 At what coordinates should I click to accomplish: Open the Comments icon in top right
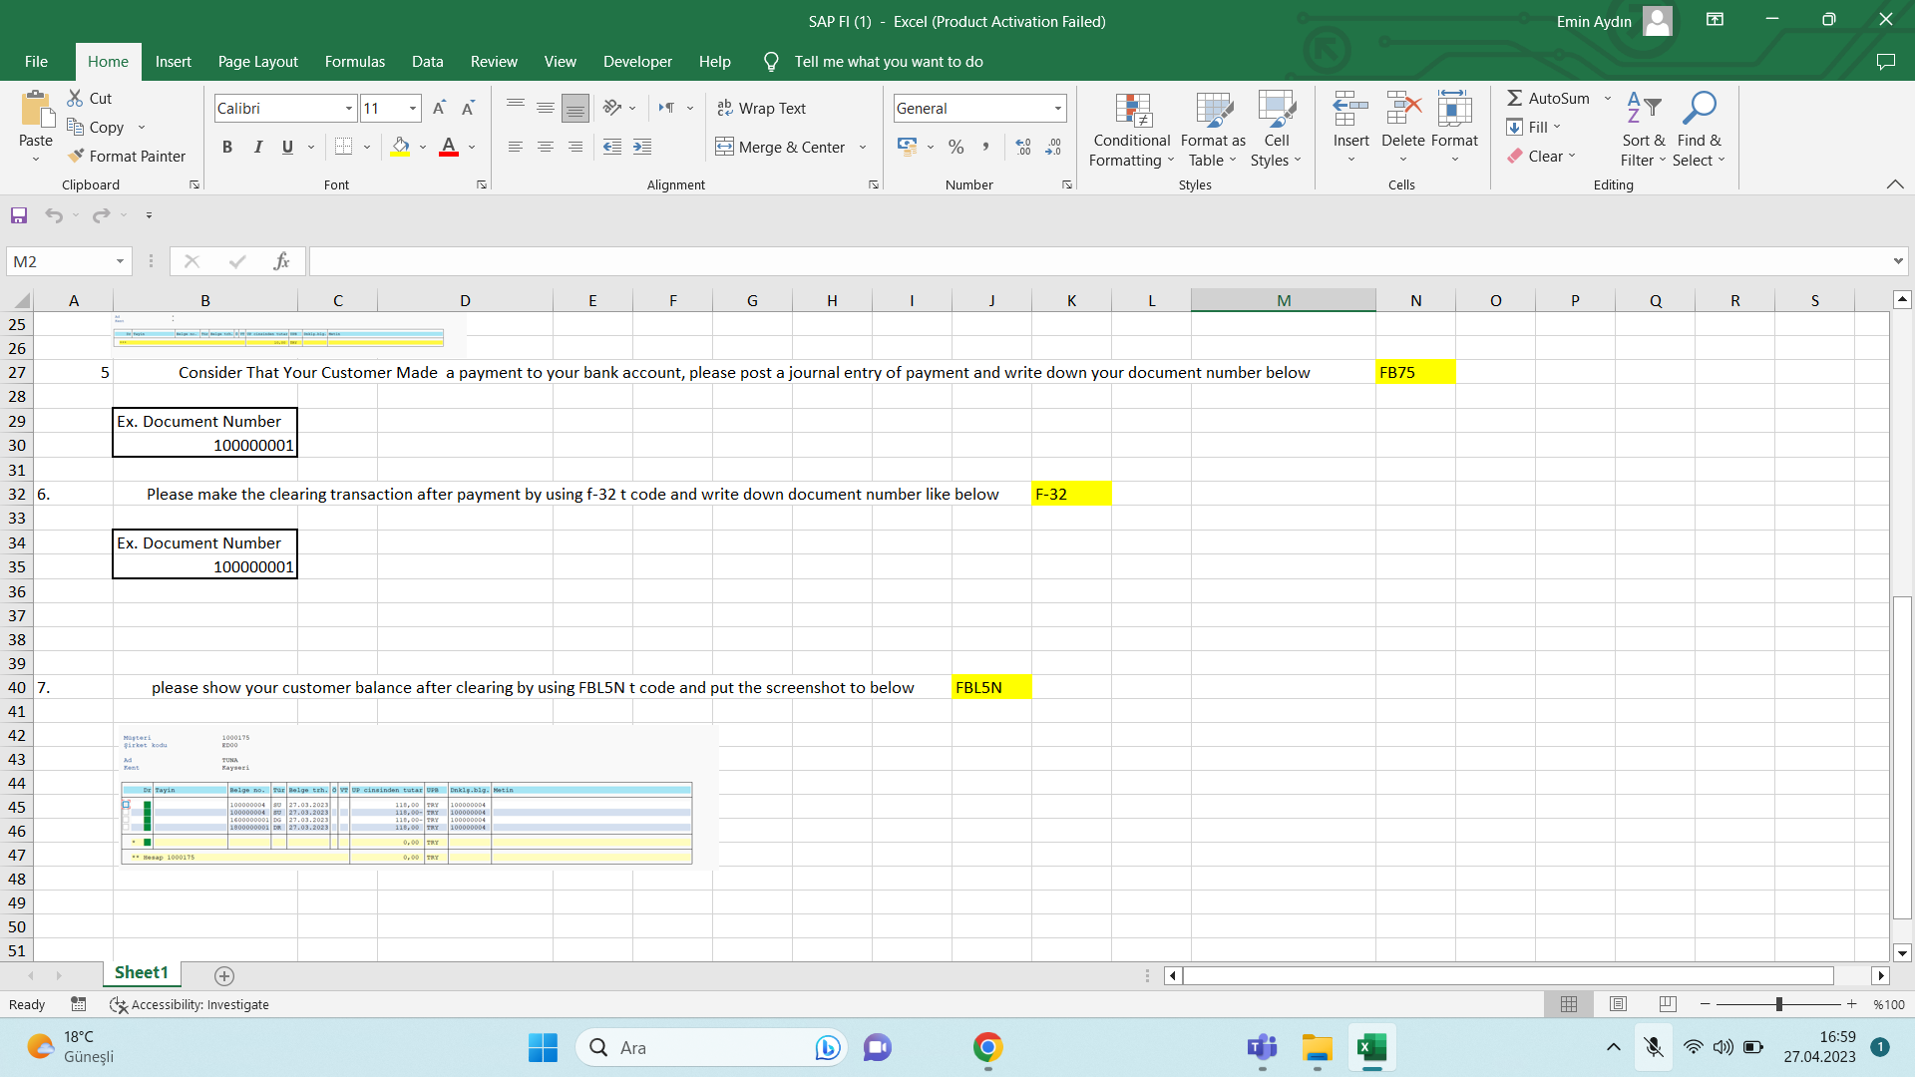[x=1885, y=62]
